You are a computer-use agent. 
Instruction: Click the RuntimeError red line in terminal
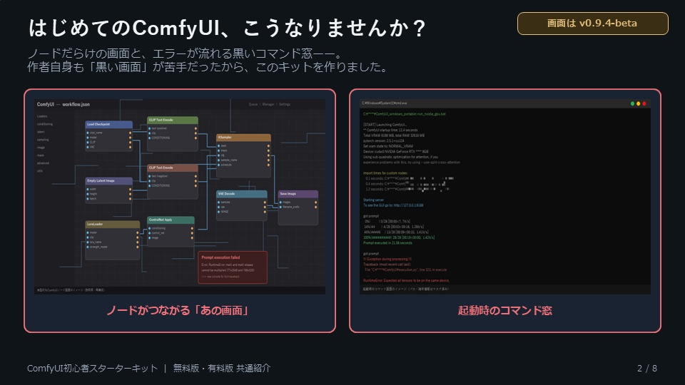tap(406, 281)
